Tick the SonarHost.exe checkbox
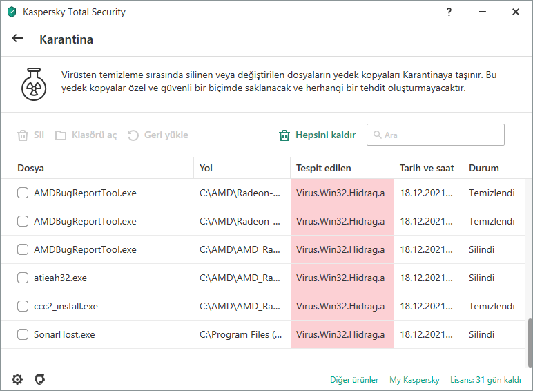Viewport: 533px width, 391px height. coord(23,334)
